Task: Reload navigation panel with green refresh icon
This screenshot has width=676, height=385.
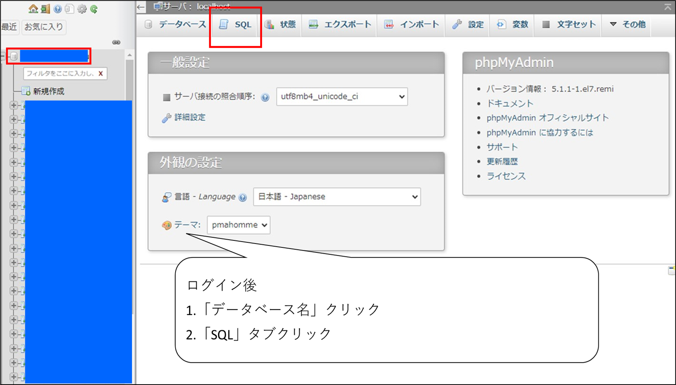Action: coord(94,8)
